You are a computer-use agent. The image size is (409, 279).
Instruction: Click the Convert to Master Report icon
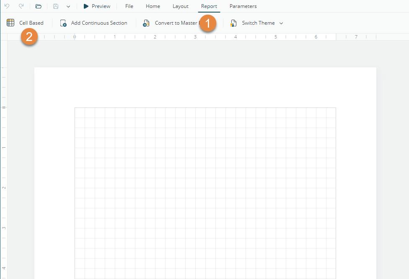146,23
